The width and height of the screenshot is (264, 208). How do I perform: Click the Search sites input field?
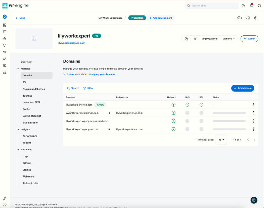212,6
